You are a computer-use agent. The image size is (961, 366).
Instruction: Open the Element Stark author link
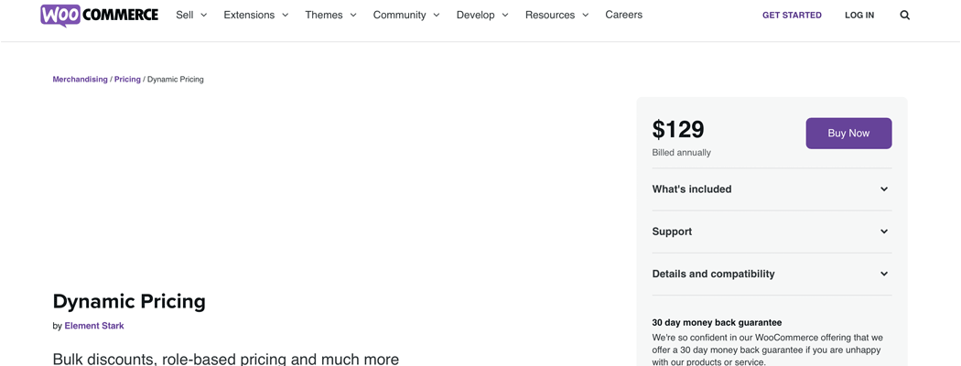point(93,326)
